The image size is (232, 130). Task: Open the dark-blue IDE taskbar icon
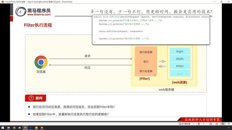31,127
